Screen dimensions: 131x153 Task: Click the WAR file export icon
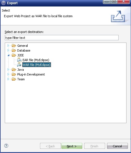click(19, 65)
